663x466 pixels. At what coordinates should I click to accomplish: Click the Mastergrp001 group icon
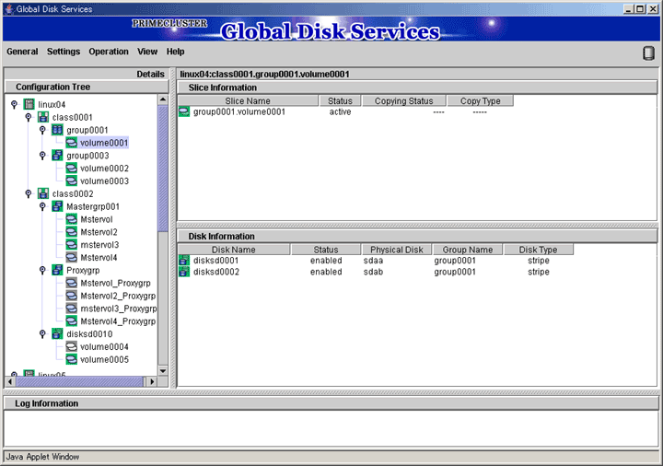(57, 206)
